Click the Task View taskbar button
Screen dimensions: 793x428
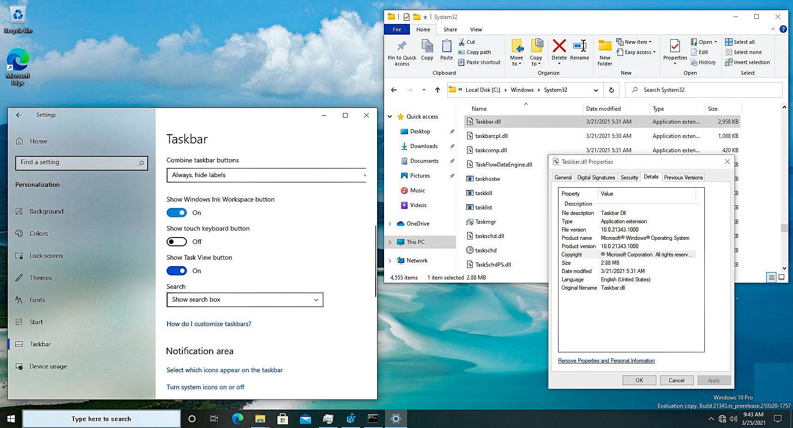(214, 419)
